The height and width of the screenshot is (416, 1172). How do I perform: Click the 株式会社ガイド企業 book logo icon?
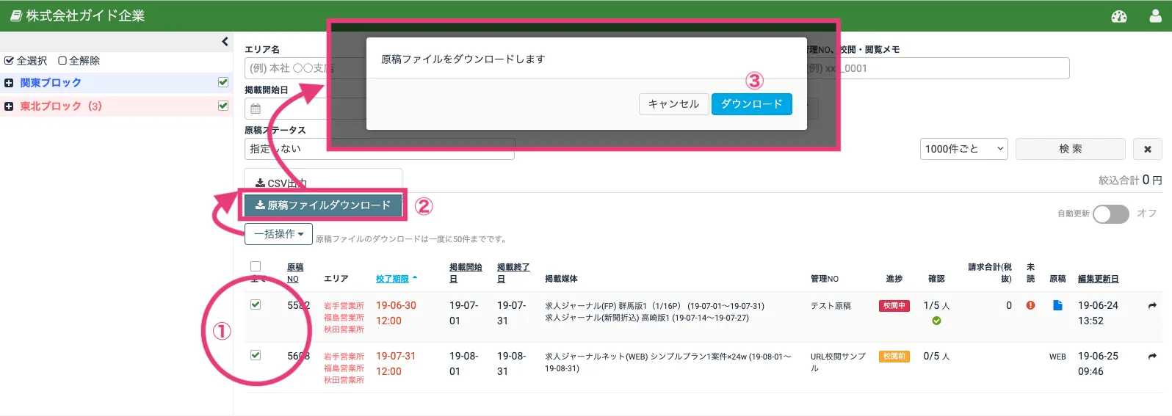[x=15, y=16]
